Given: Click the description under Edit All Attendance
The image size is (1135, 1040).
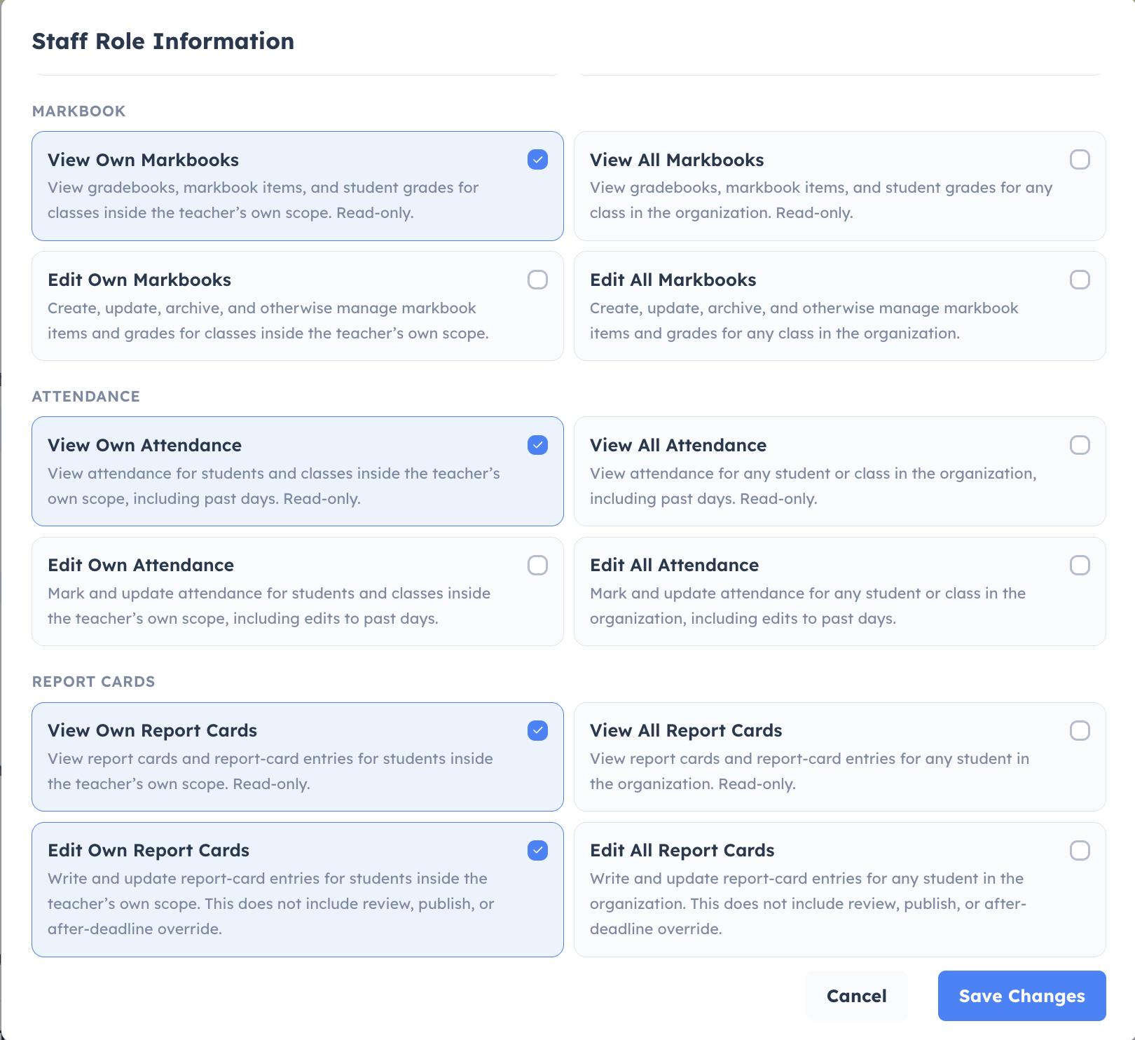Looking at the screenshot, I should coord(808,606).
